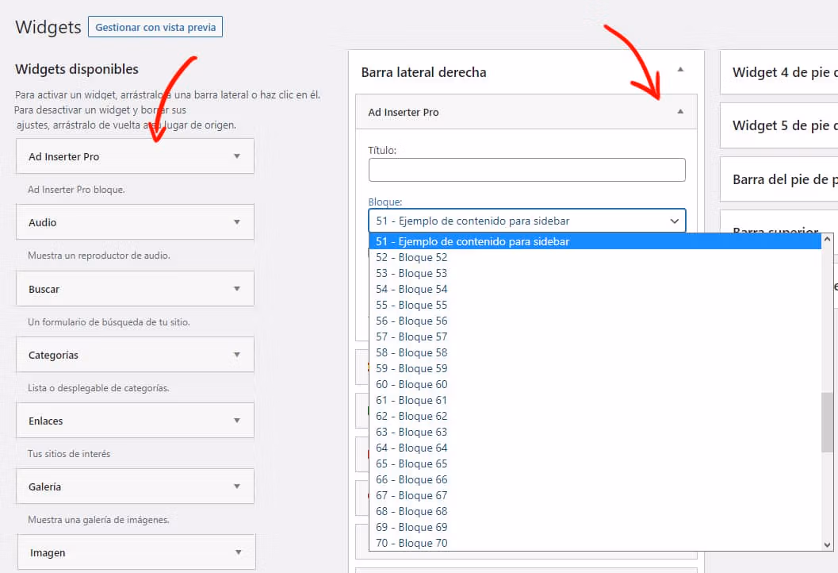Viewport: 838px width, 573px height.
Task: Click the Título input field
Action: tap(526, 170)
